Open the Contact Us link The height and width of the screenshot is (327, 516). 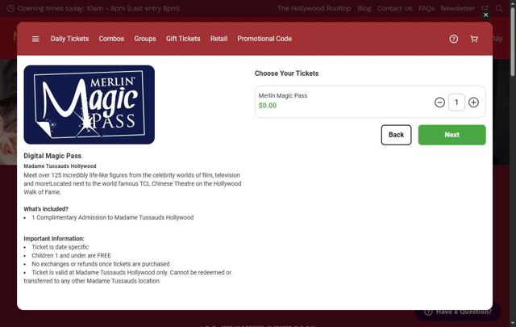(x=394, y=8)
